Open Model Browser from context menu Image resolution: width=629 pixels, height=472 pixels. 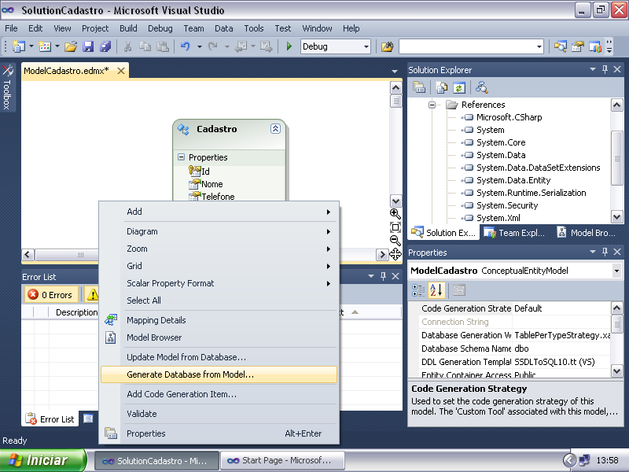tap(219, 337)
